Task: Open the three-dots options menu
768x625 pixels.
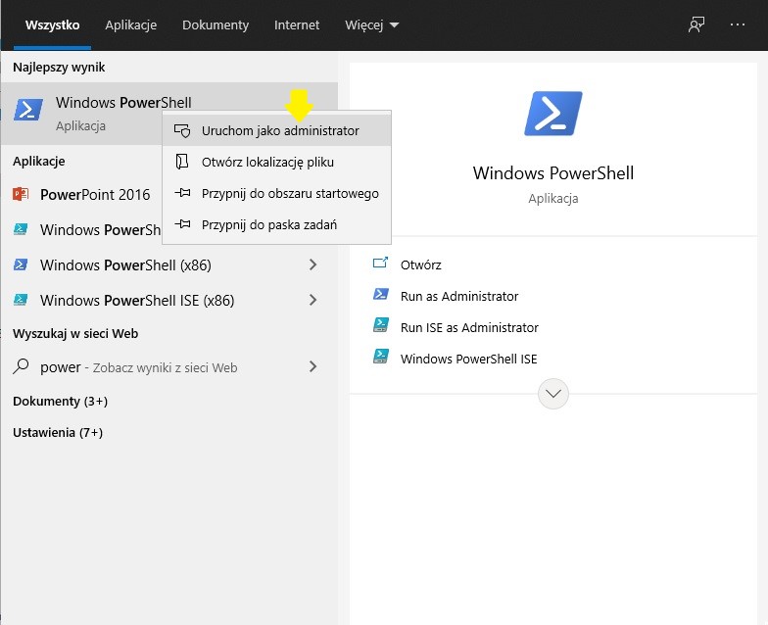Action: [x=738, y=24]
